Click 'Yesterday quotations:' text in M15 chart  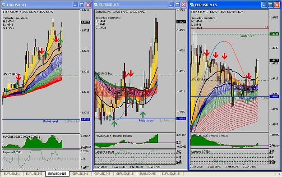(x=204, y=18)
